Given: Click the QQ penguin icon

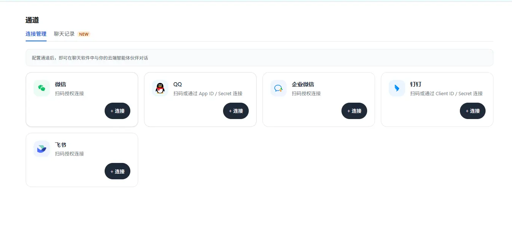Looking at the screenshot, I should 160,88.
